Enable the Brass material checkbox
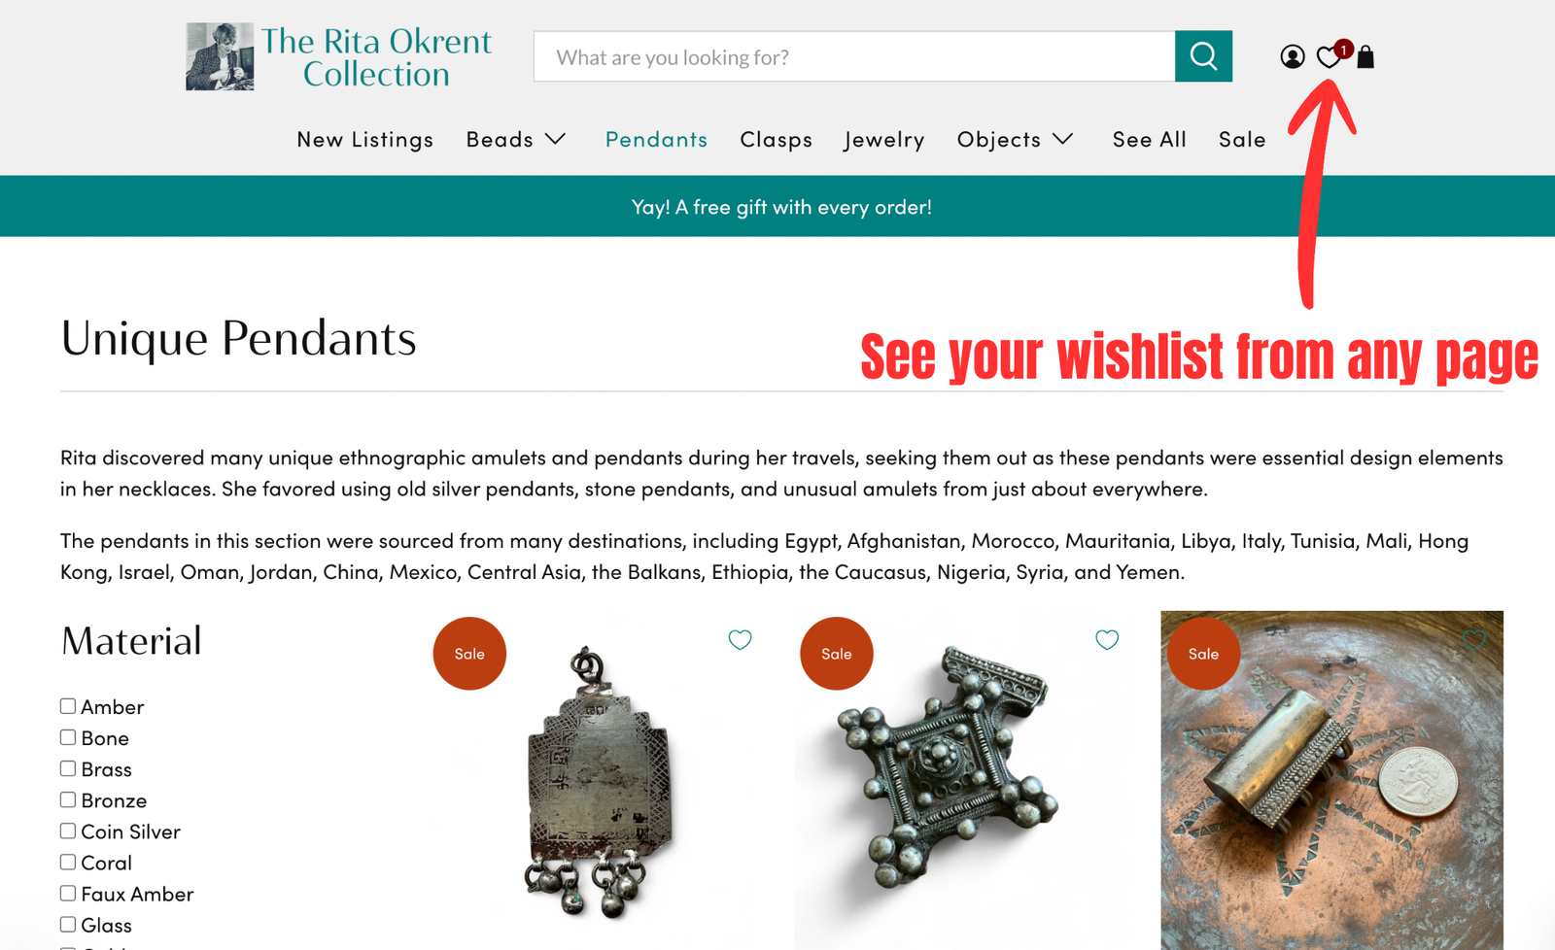 68,768
